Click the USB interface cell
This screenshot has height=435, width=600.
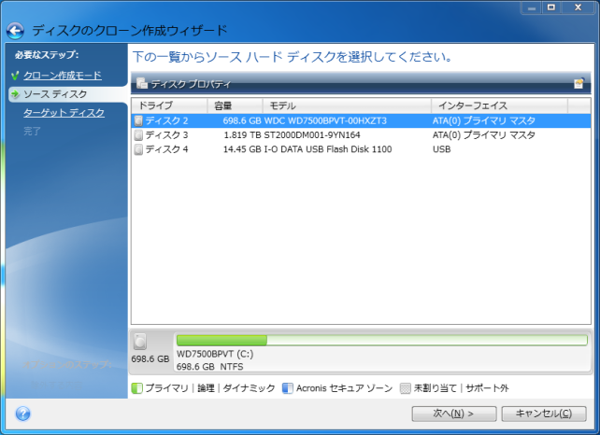coord(441,149)
